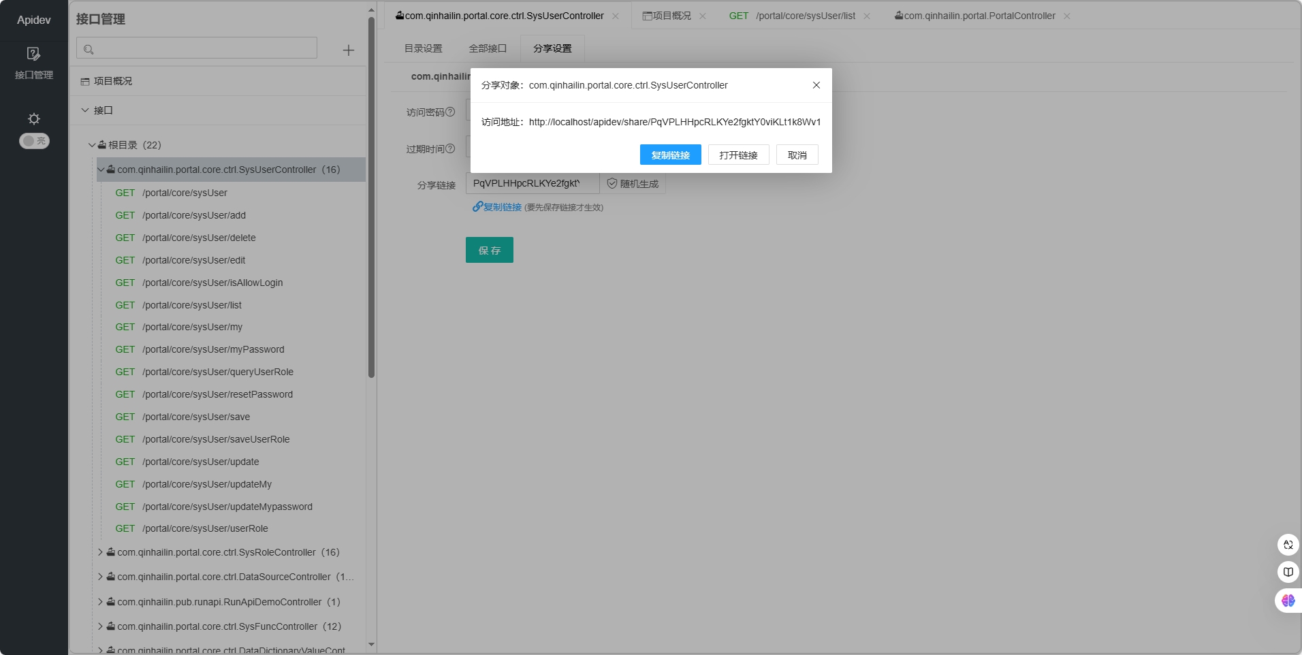1302x655 pixels.
Task: Expand the SysRoleController tree node
Action: click(x=101, y=552)
